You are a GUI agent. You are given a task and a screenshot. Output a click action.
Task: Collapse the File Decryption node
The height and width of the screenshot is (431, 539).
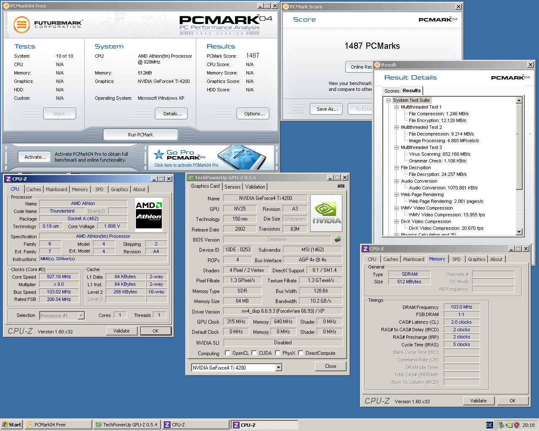click(397, 168)
